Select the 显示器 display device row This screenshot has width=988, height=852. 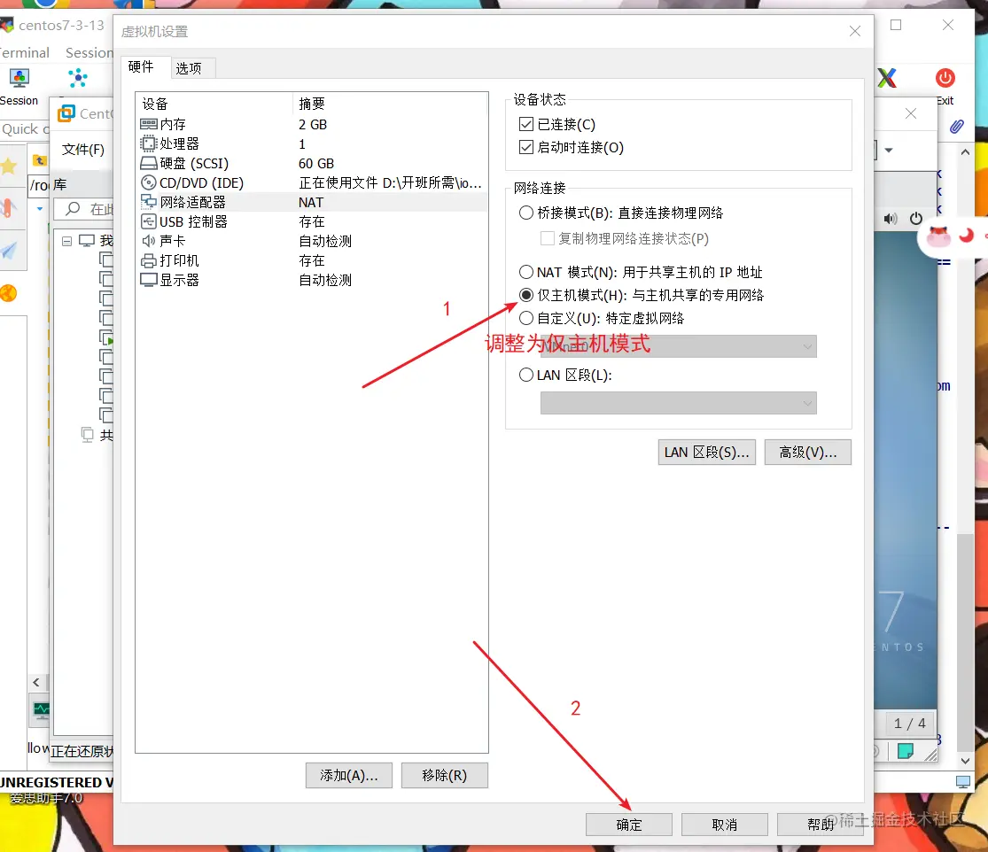311,280
